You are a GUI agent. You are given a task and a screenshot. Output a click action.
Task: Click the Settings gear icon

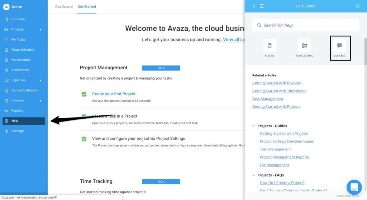[x=6, y=131]
